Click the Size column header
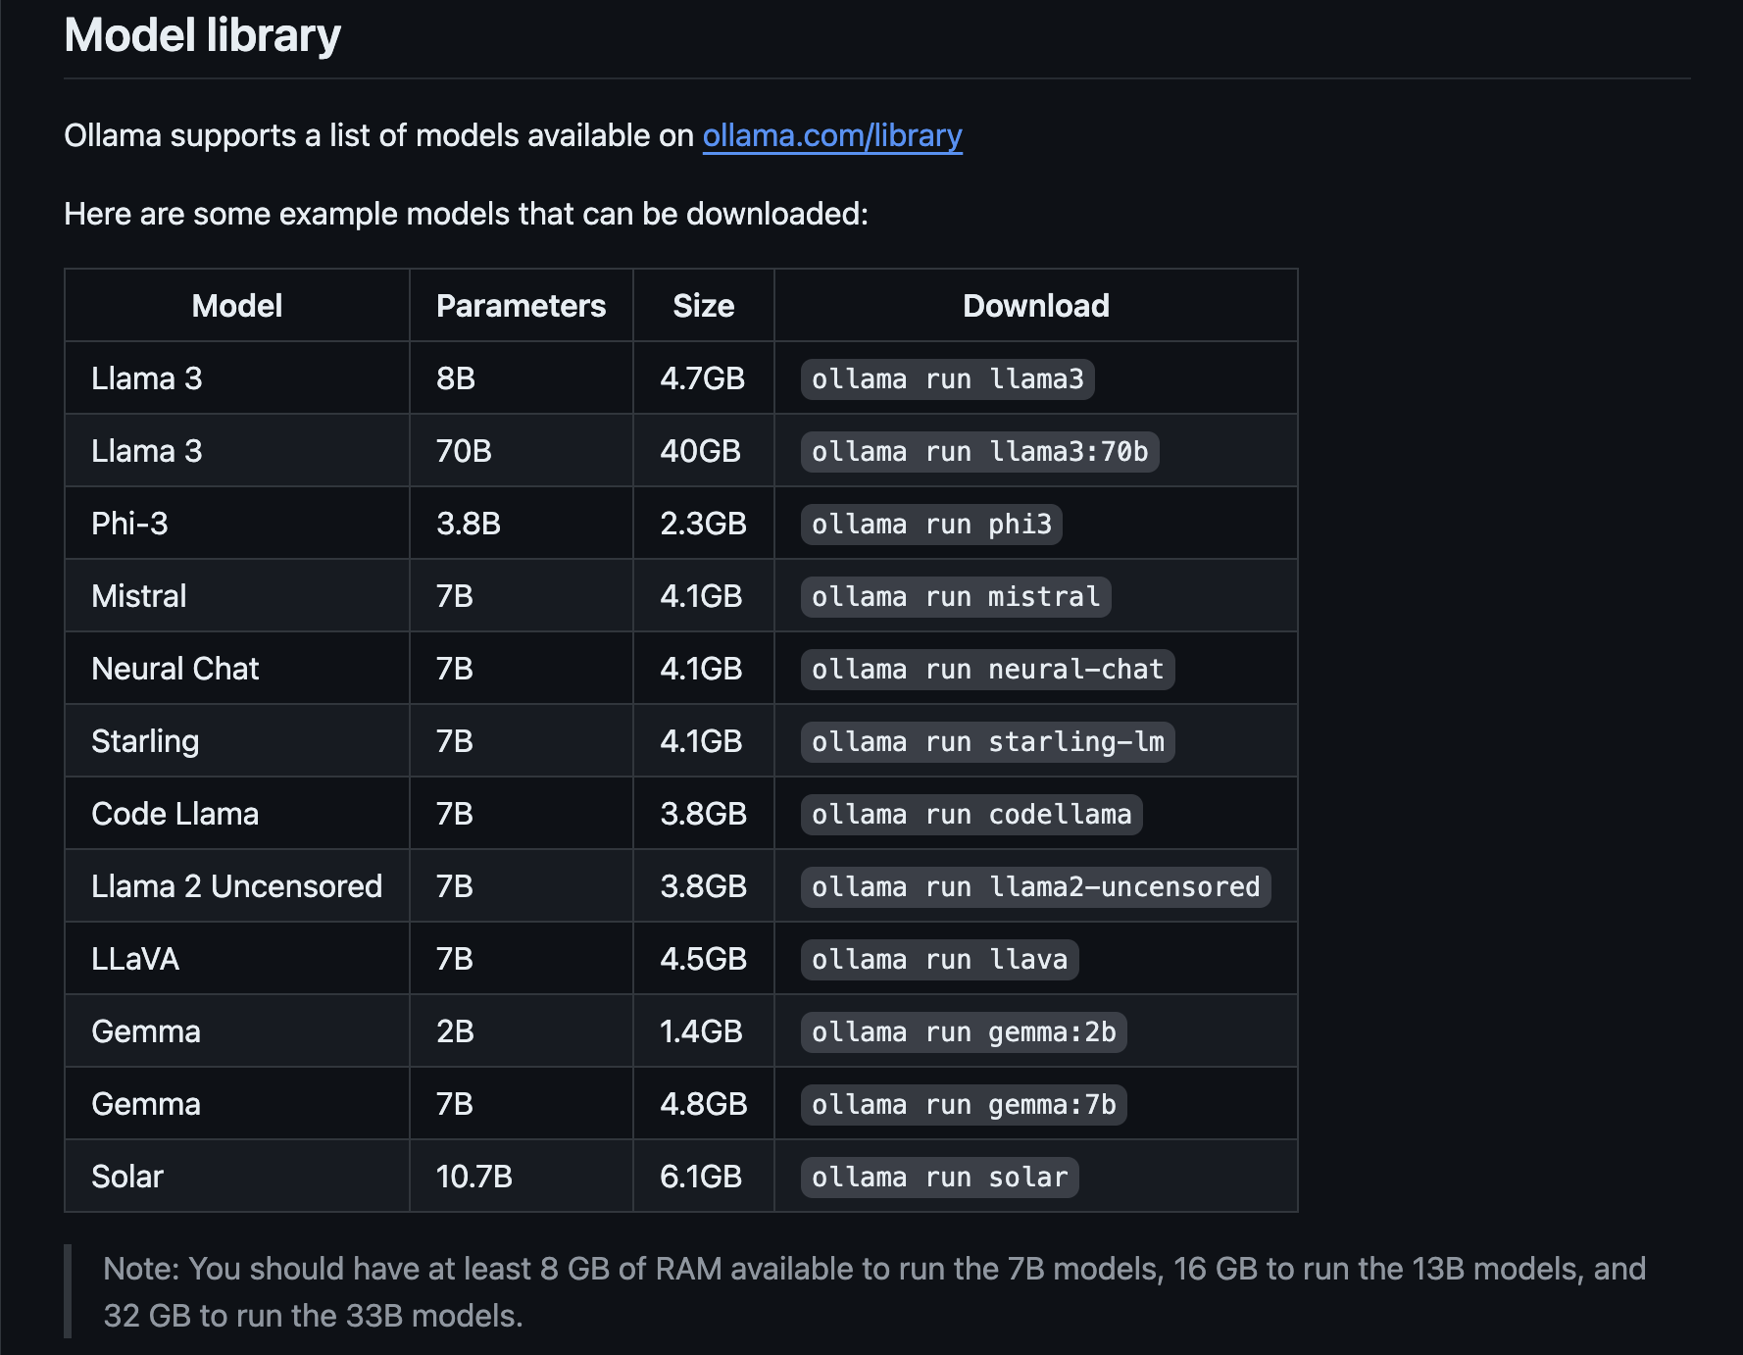This screenshot has height=1355, width=1743. pyautogui.click(x=703, y=306)
